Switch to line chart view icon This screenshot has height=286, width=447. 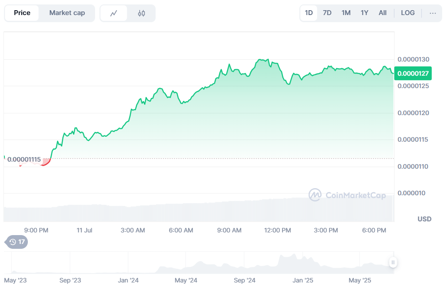114,13
